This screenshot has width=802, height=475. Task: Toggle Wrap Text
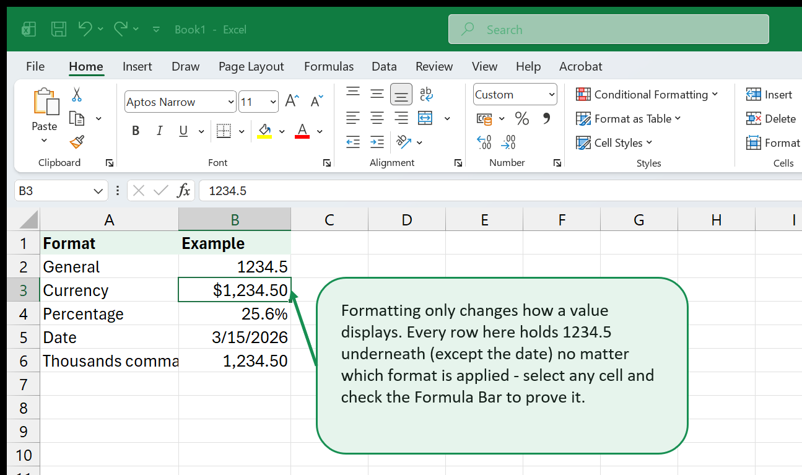pos(426,94)
